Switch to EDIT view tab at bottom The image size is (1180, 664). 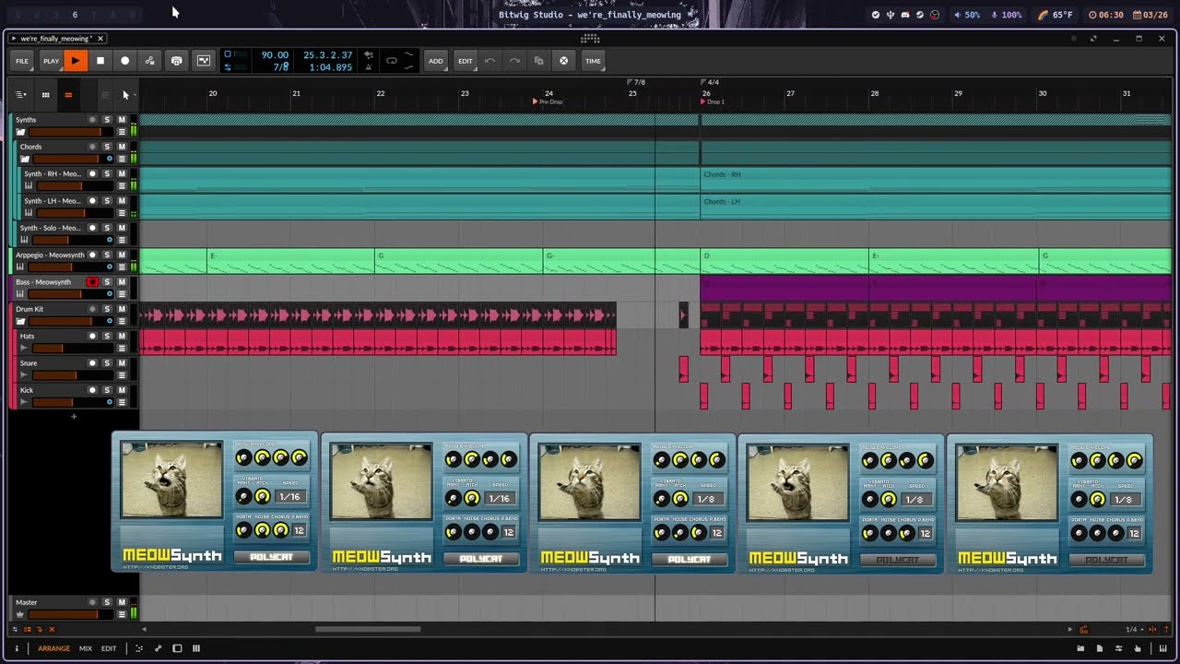(109, 648)
